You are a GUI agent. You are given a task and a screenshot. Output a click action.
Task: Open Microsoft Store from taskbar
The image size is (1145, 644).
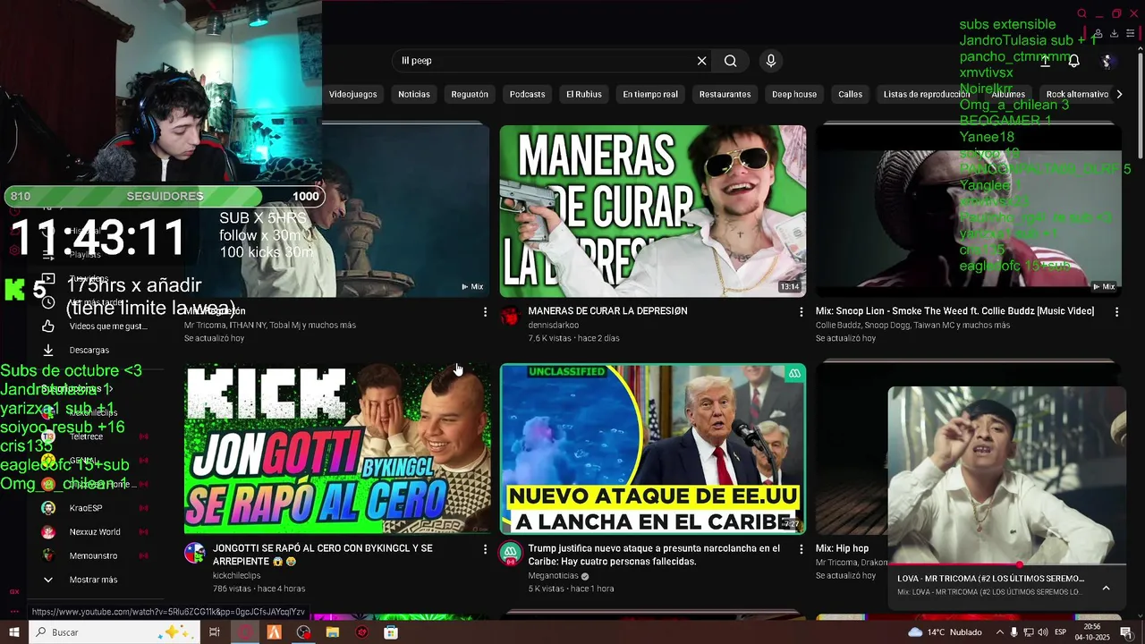point(391,632)
